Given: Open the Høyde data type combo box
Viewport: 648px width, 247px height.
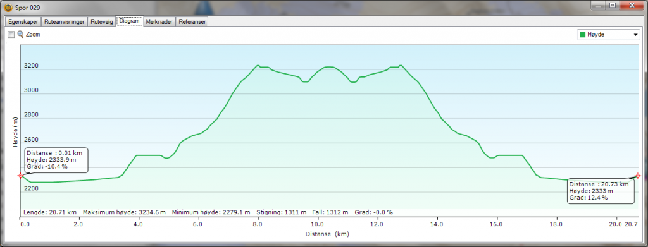Looking at the screenshot, I should coord(608,35).
